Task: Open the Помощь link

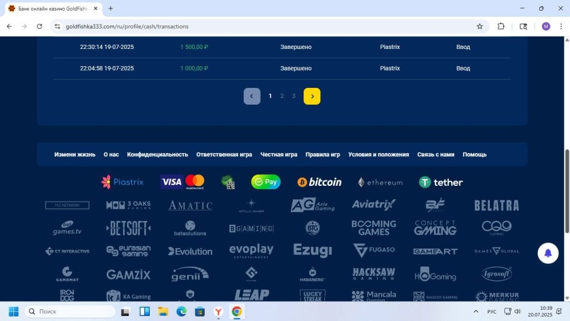Action: [474, 154]
